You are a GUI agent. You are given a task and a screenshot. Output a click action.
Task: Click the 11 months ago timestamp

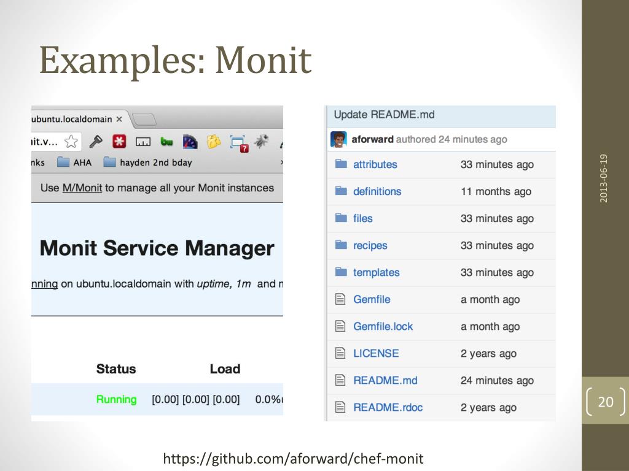496,191
